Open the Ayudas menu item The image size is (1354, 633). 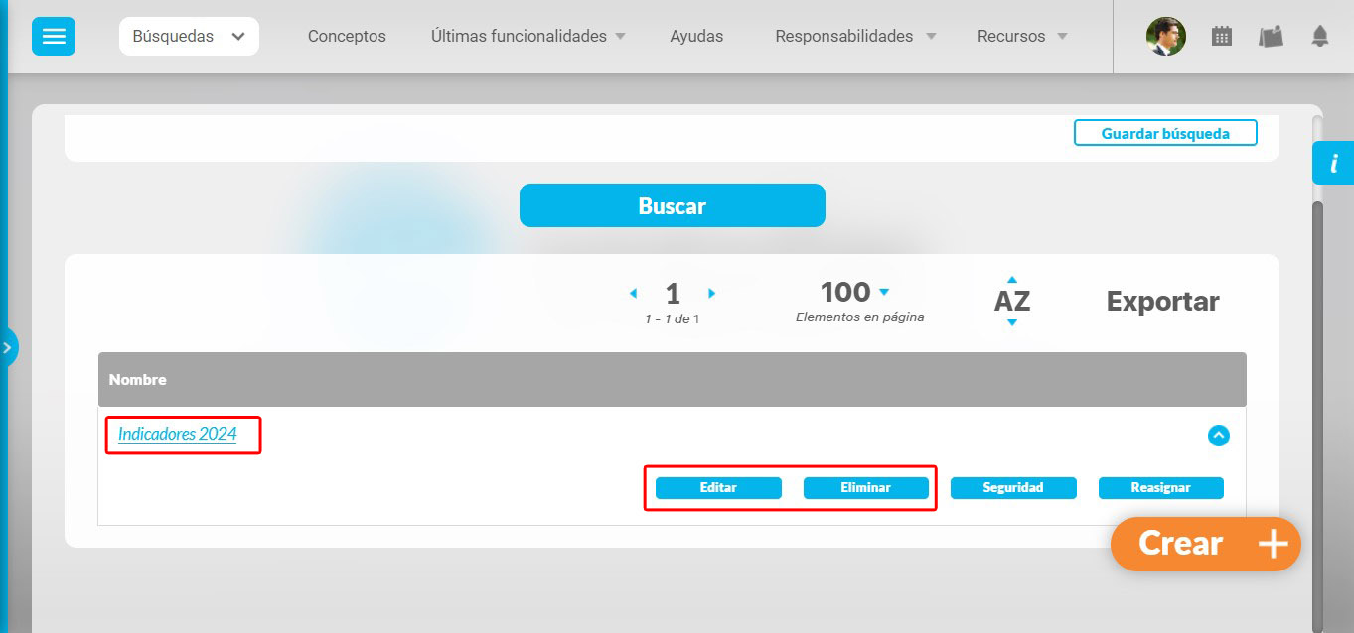coord(696,37)
